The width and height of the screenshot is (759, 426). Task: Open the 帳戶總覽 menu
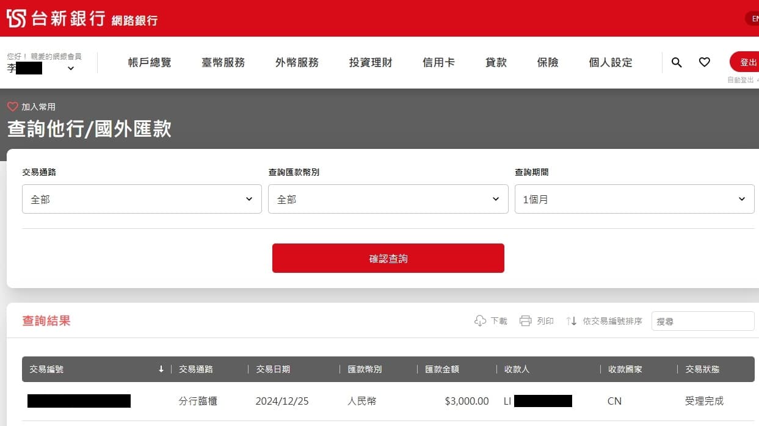(150, 62)
